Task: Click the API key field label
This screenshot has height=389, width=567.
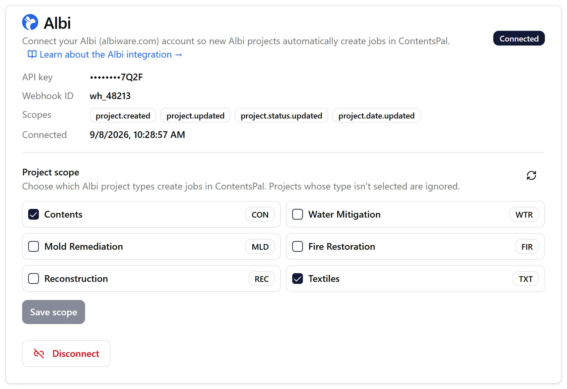Action: (38, 77)
